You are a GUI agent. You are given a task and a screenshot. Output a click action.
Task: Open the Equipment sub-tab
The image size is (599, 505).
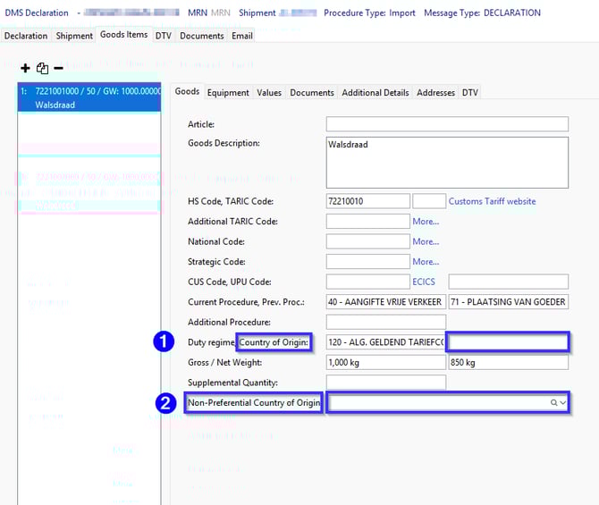pyautogui.click(x=228, y=92)
